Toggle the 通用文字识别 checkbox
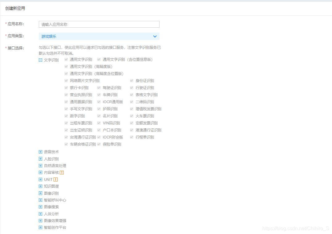332x234 pixels. [66, 60]
